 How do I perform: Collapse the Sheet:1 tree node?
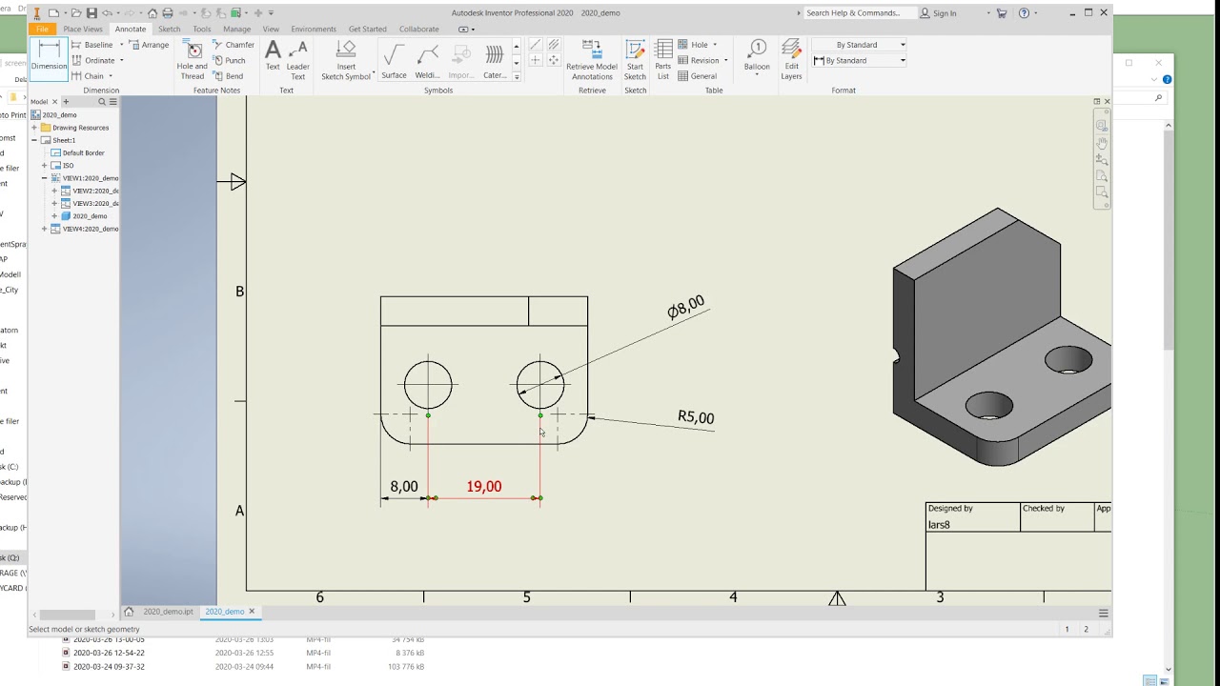pyautogui.click(x=34, y=140)
